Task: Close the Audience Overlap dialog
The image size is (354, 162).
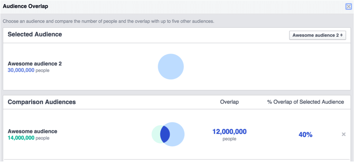Action: coord(349,7)
